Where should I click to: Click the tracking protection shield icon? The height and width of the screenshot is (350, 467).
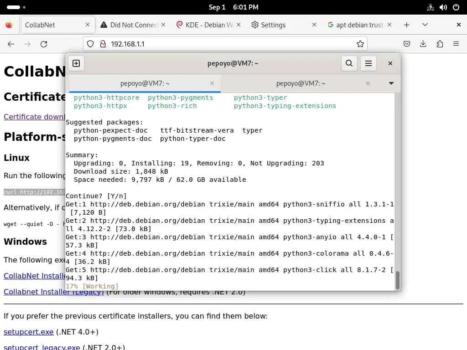pyautogui.click(x=90, y=44)
